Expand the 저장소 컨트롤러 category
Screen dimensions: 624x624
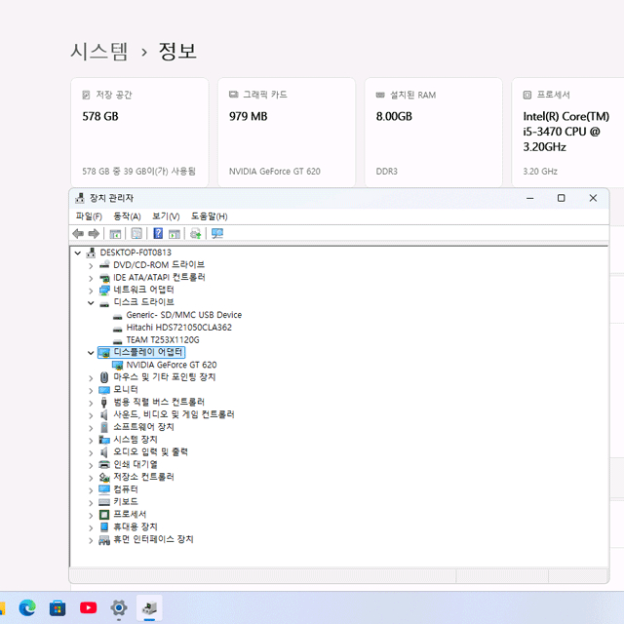coord(91,478)
